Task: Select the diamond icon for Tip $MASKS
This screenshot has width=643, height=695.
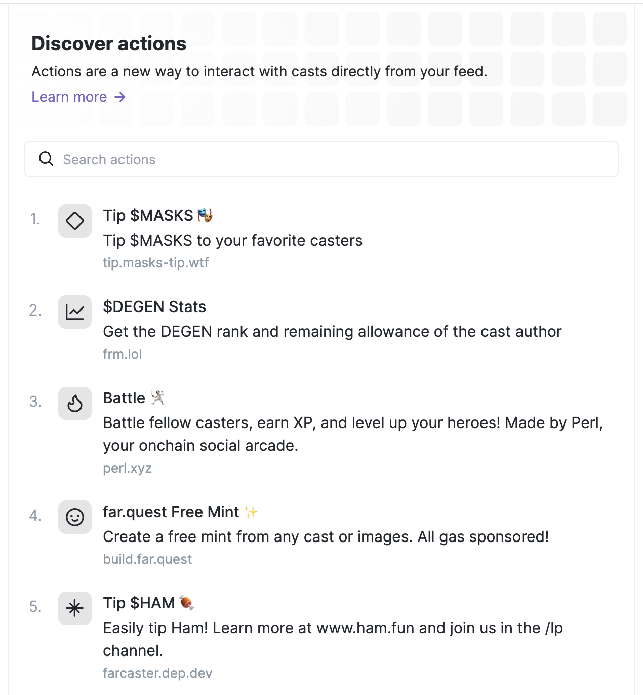Action: tap(74, 220)
